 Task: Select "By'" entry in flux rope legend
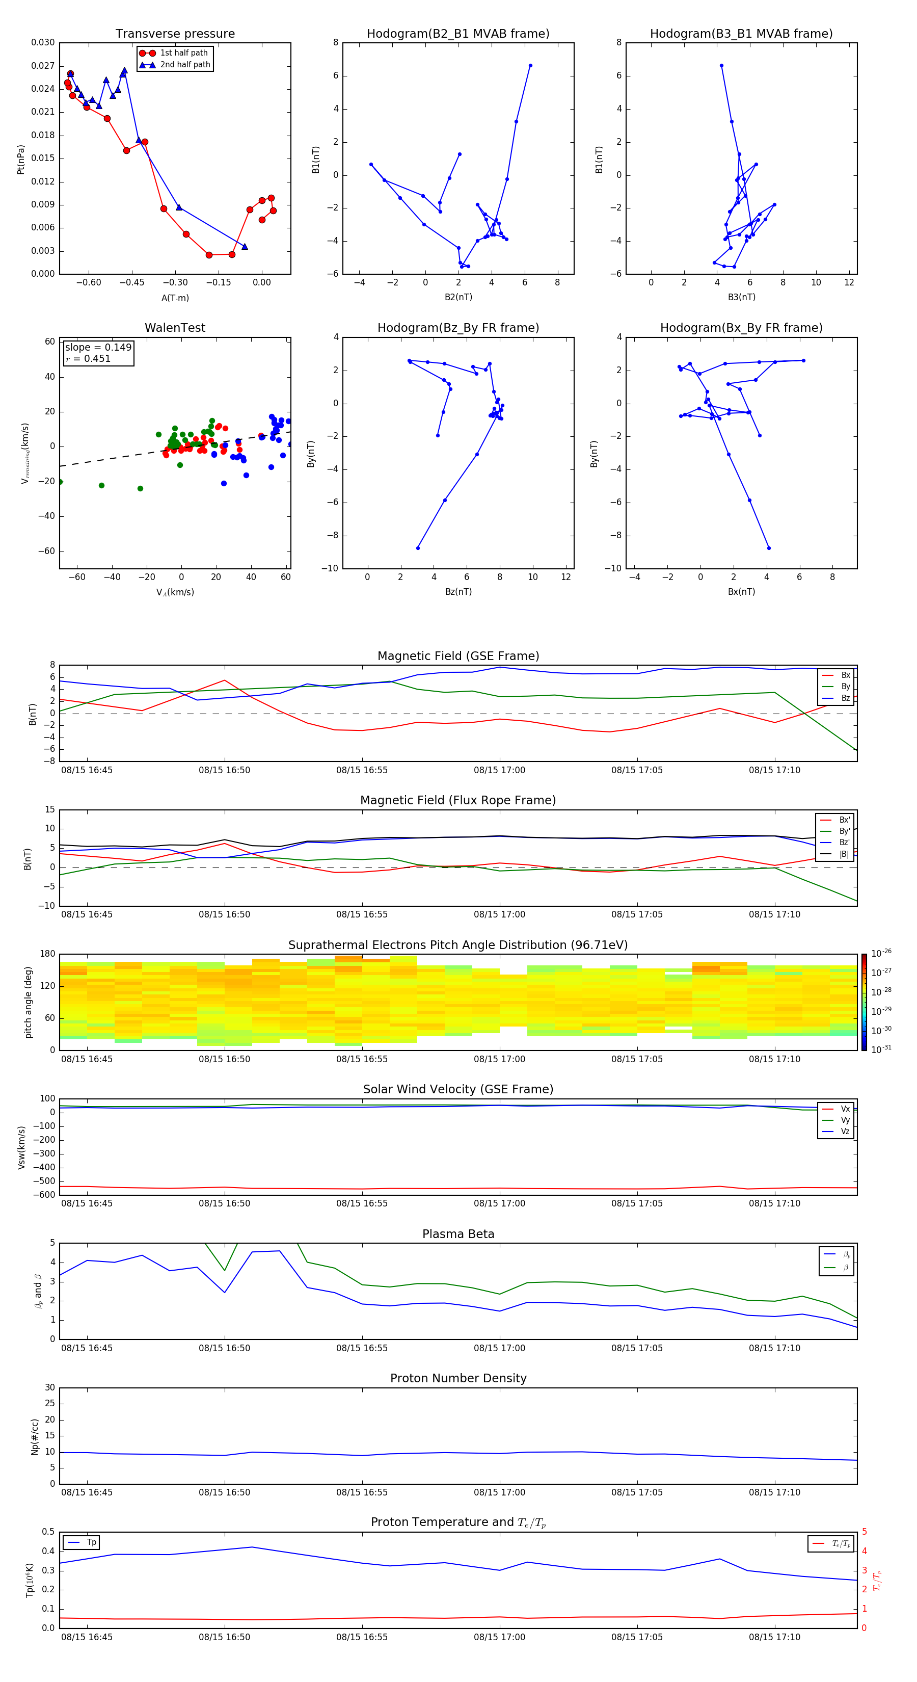[x=835, y=831]
